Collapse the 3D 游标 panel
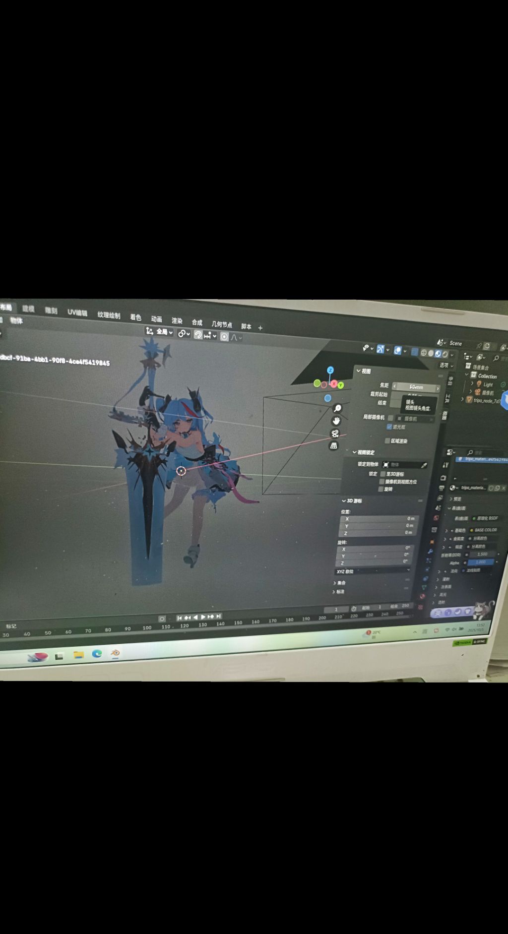The height and width of the screenshot is (934, 508). tap(352, 500)
